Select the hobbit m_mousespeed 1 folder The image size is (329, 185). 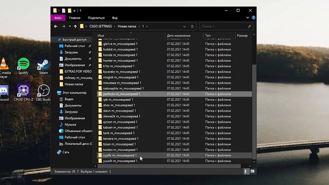coord(120,49)
